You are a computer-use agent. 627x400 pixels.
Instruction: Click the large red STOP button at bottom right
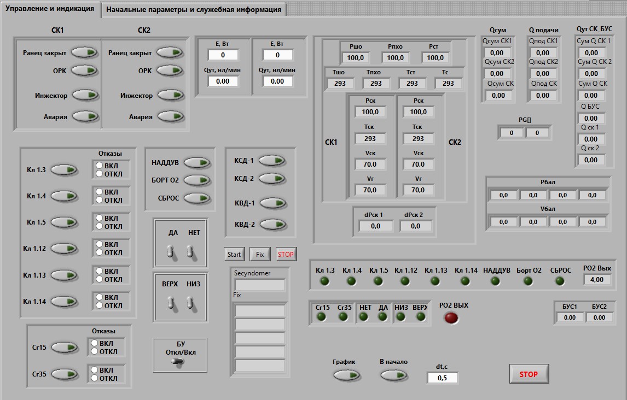pyautogui.click(x=529, y=374)
